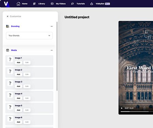Click Edit button for Image 2
This screenshot has width=153, height=128.
(x=27, y=74)
